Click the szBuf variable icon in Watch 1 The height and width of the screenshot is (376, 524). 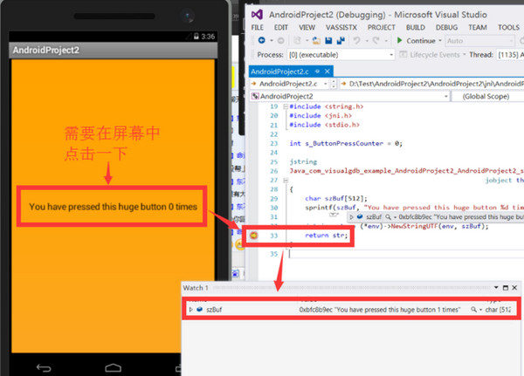coord(199,310)
